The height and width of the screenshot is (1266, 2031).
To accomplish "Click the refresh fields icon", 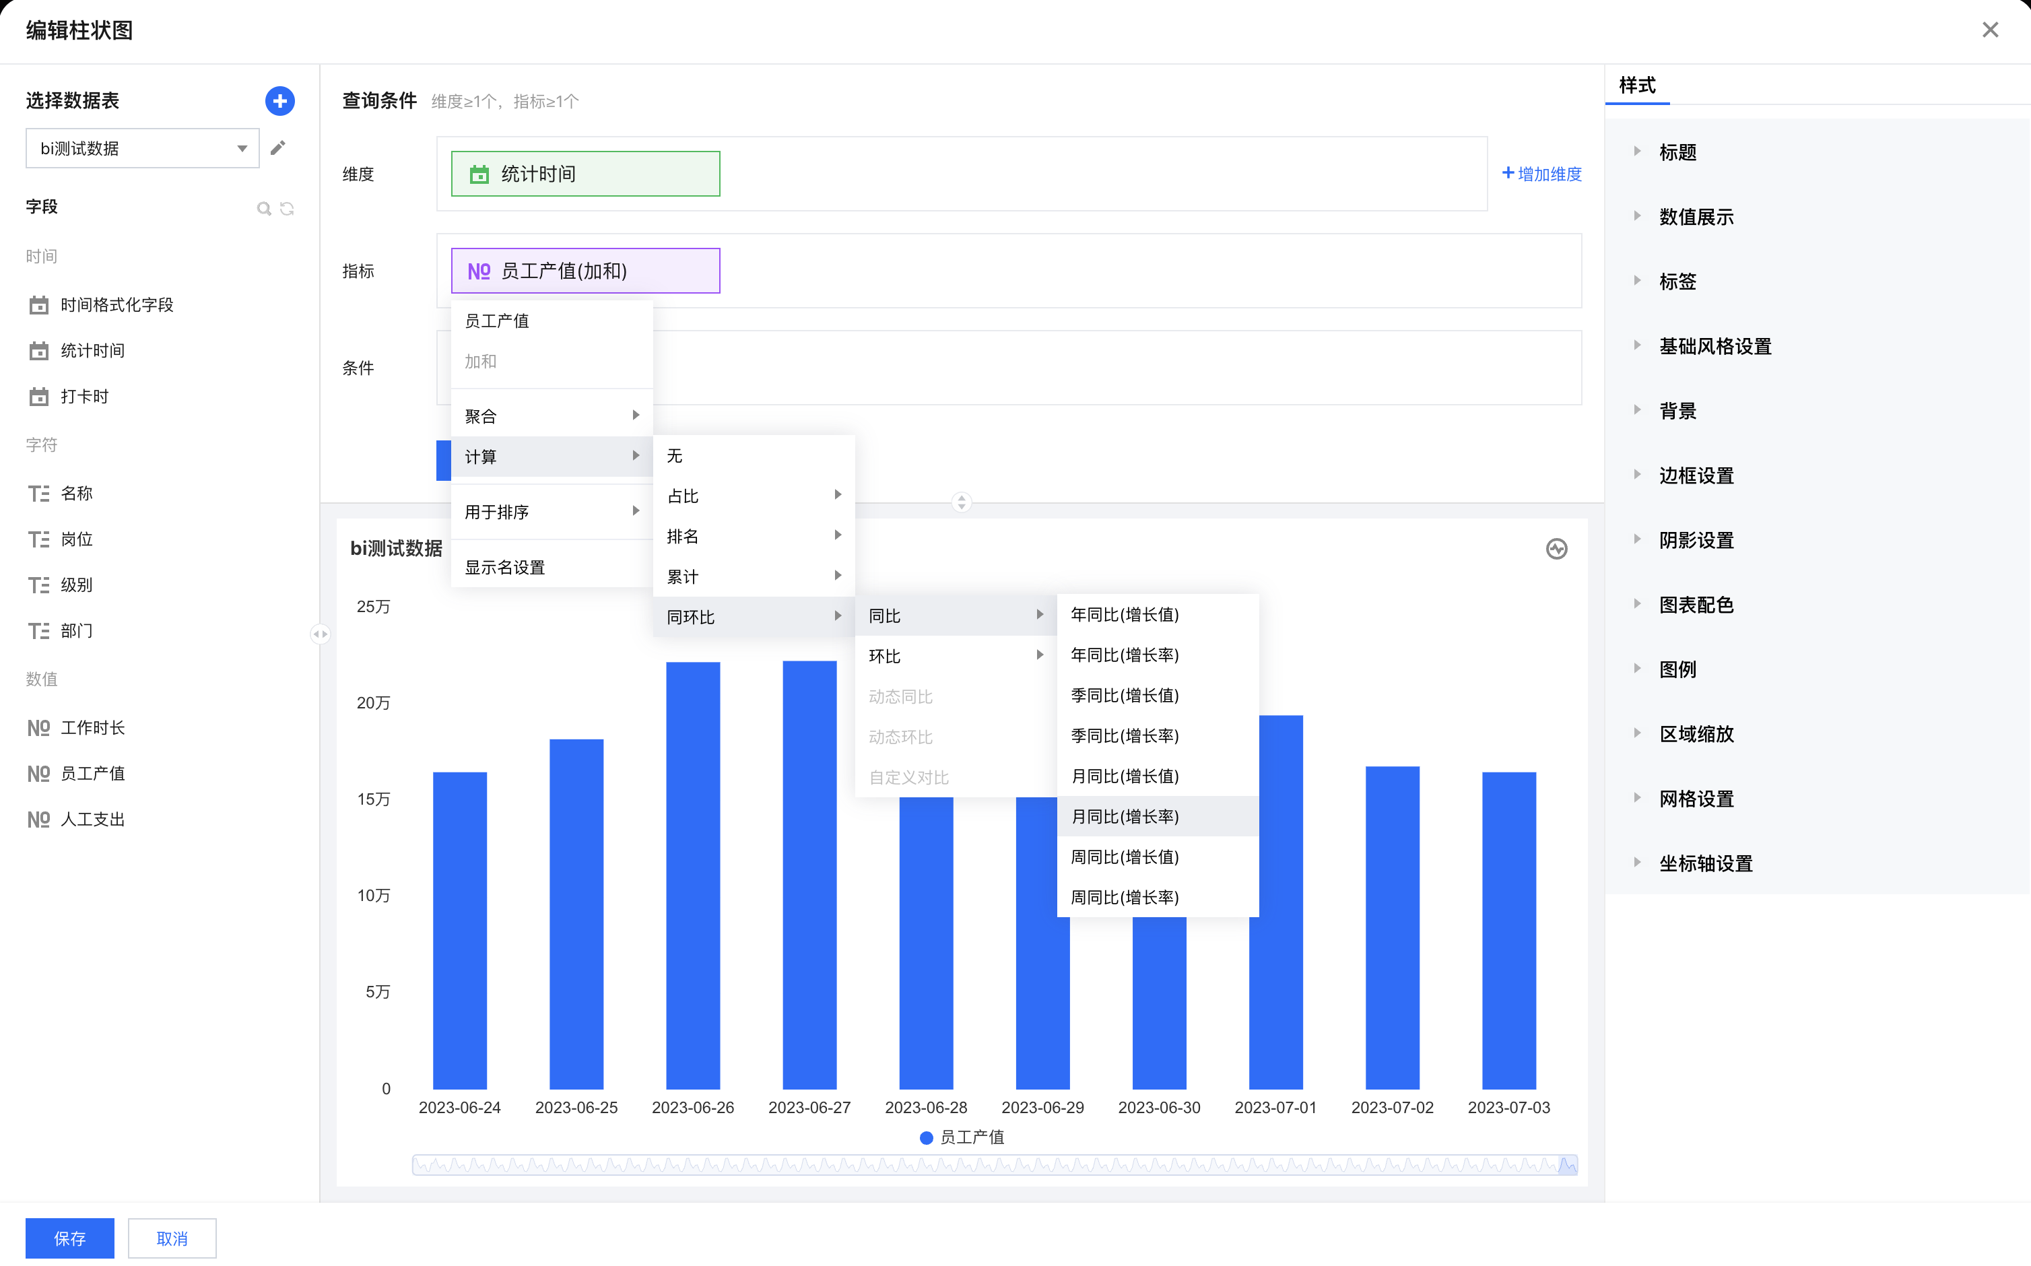I will 287,209.
